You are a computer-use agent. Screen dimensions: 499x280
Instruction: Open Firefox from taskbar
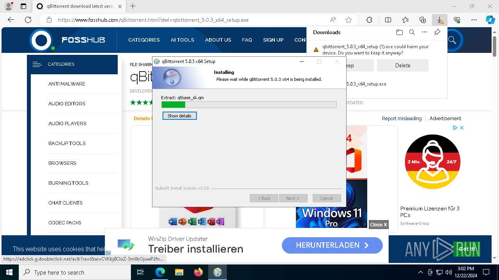(198, 272)
